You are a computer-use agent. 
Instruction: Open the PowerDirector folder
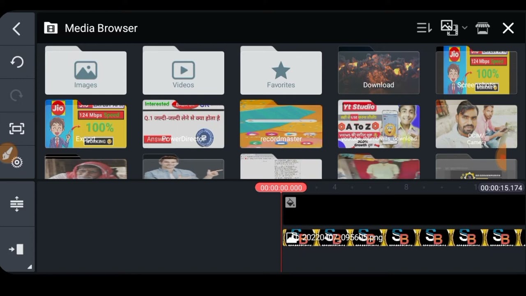pyautogui.click(x=183, y=124)
